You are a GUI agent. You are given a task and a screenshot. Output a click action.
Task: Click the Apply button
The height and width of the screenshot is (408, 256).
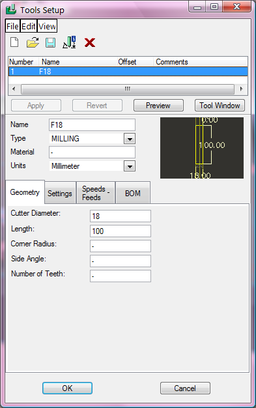point(36,106)
